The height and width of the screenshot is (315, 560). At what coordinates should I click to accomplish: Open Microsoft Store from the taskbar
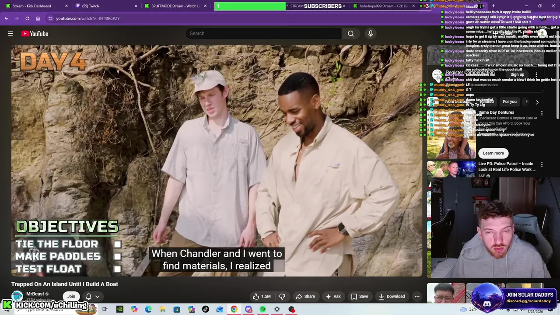177,309
